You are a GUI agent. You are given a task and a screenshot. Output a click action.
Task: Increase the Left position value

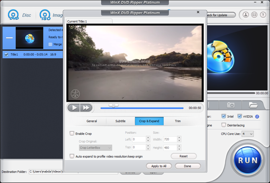click(148, 138)
